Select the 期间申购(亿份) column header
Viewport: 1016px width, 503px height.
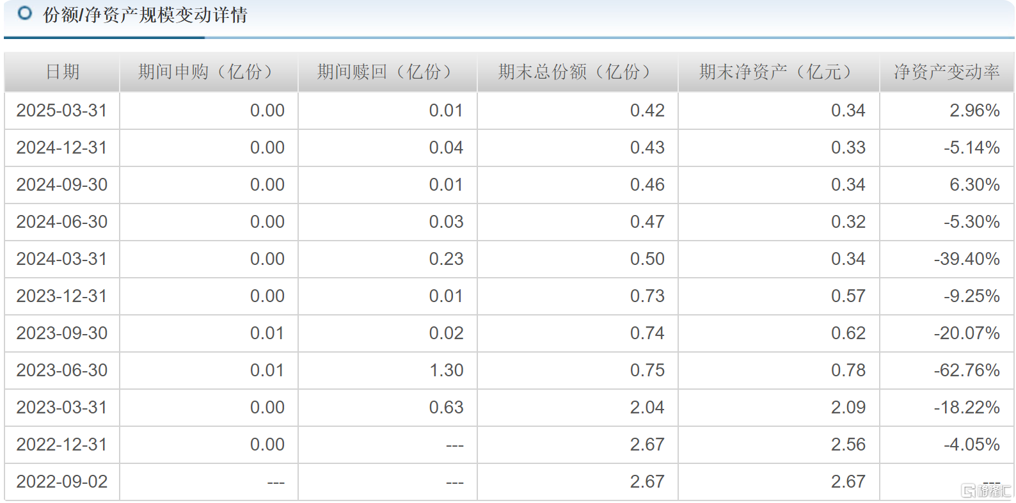(x=209, y=72)
